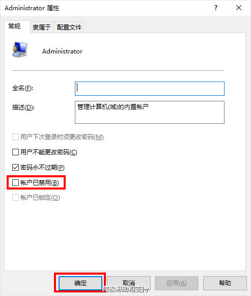Click the 取消 button

click(x=129, y=283)
